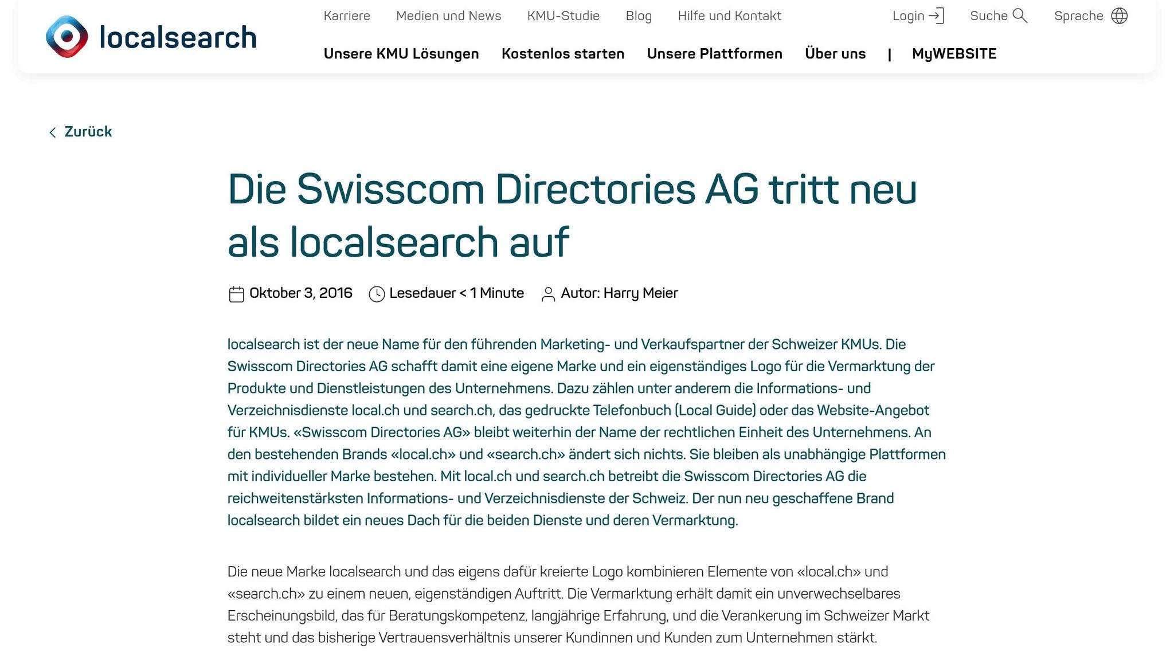Open Kostenlos starten

(563, 53)
